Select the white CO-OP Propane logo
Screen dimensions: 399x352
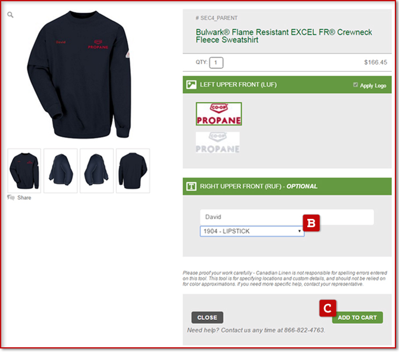[x=218, y=143]
